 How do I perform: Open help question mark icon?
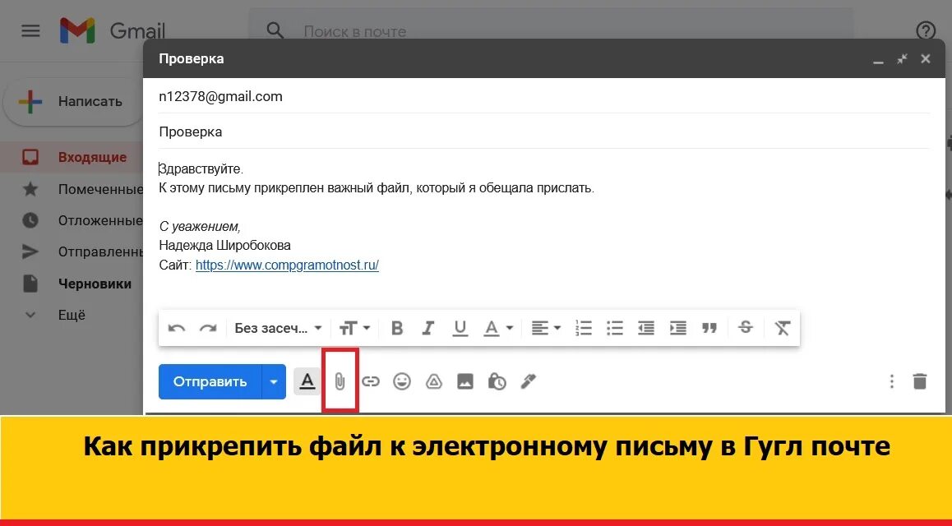click(x=926, y=30)
